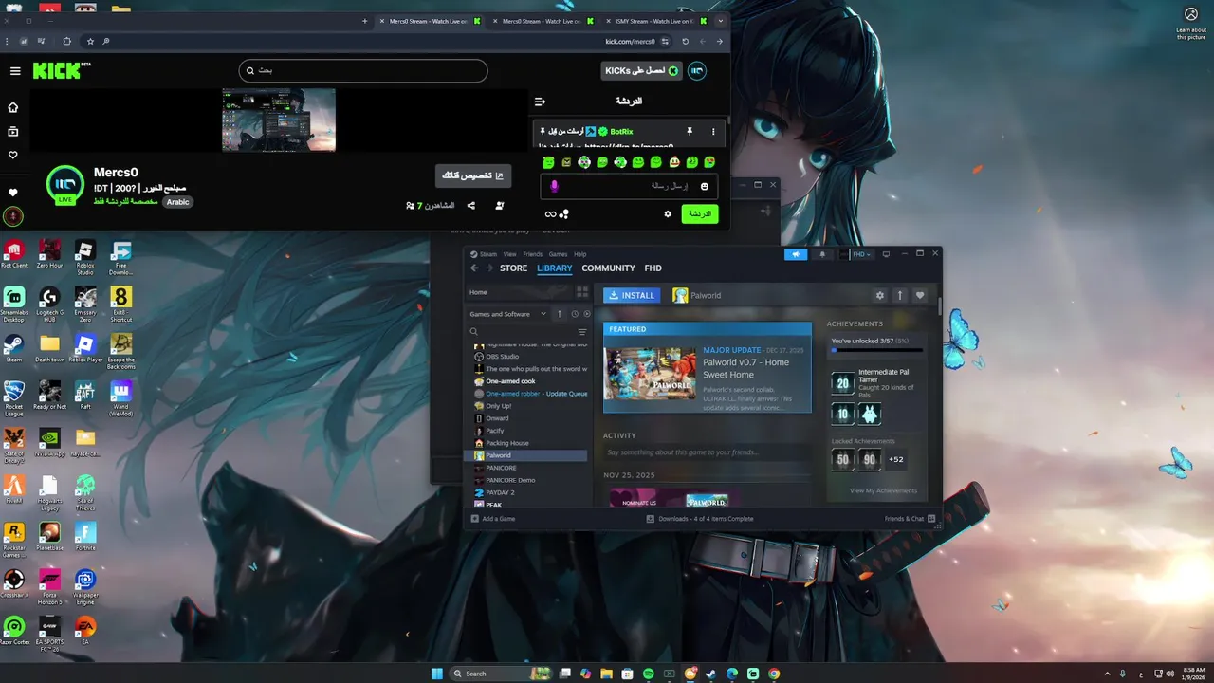The image size is (1214, 683).
Task: Expand the Games and Software dropdown in Steam
Action: (508, 314)
